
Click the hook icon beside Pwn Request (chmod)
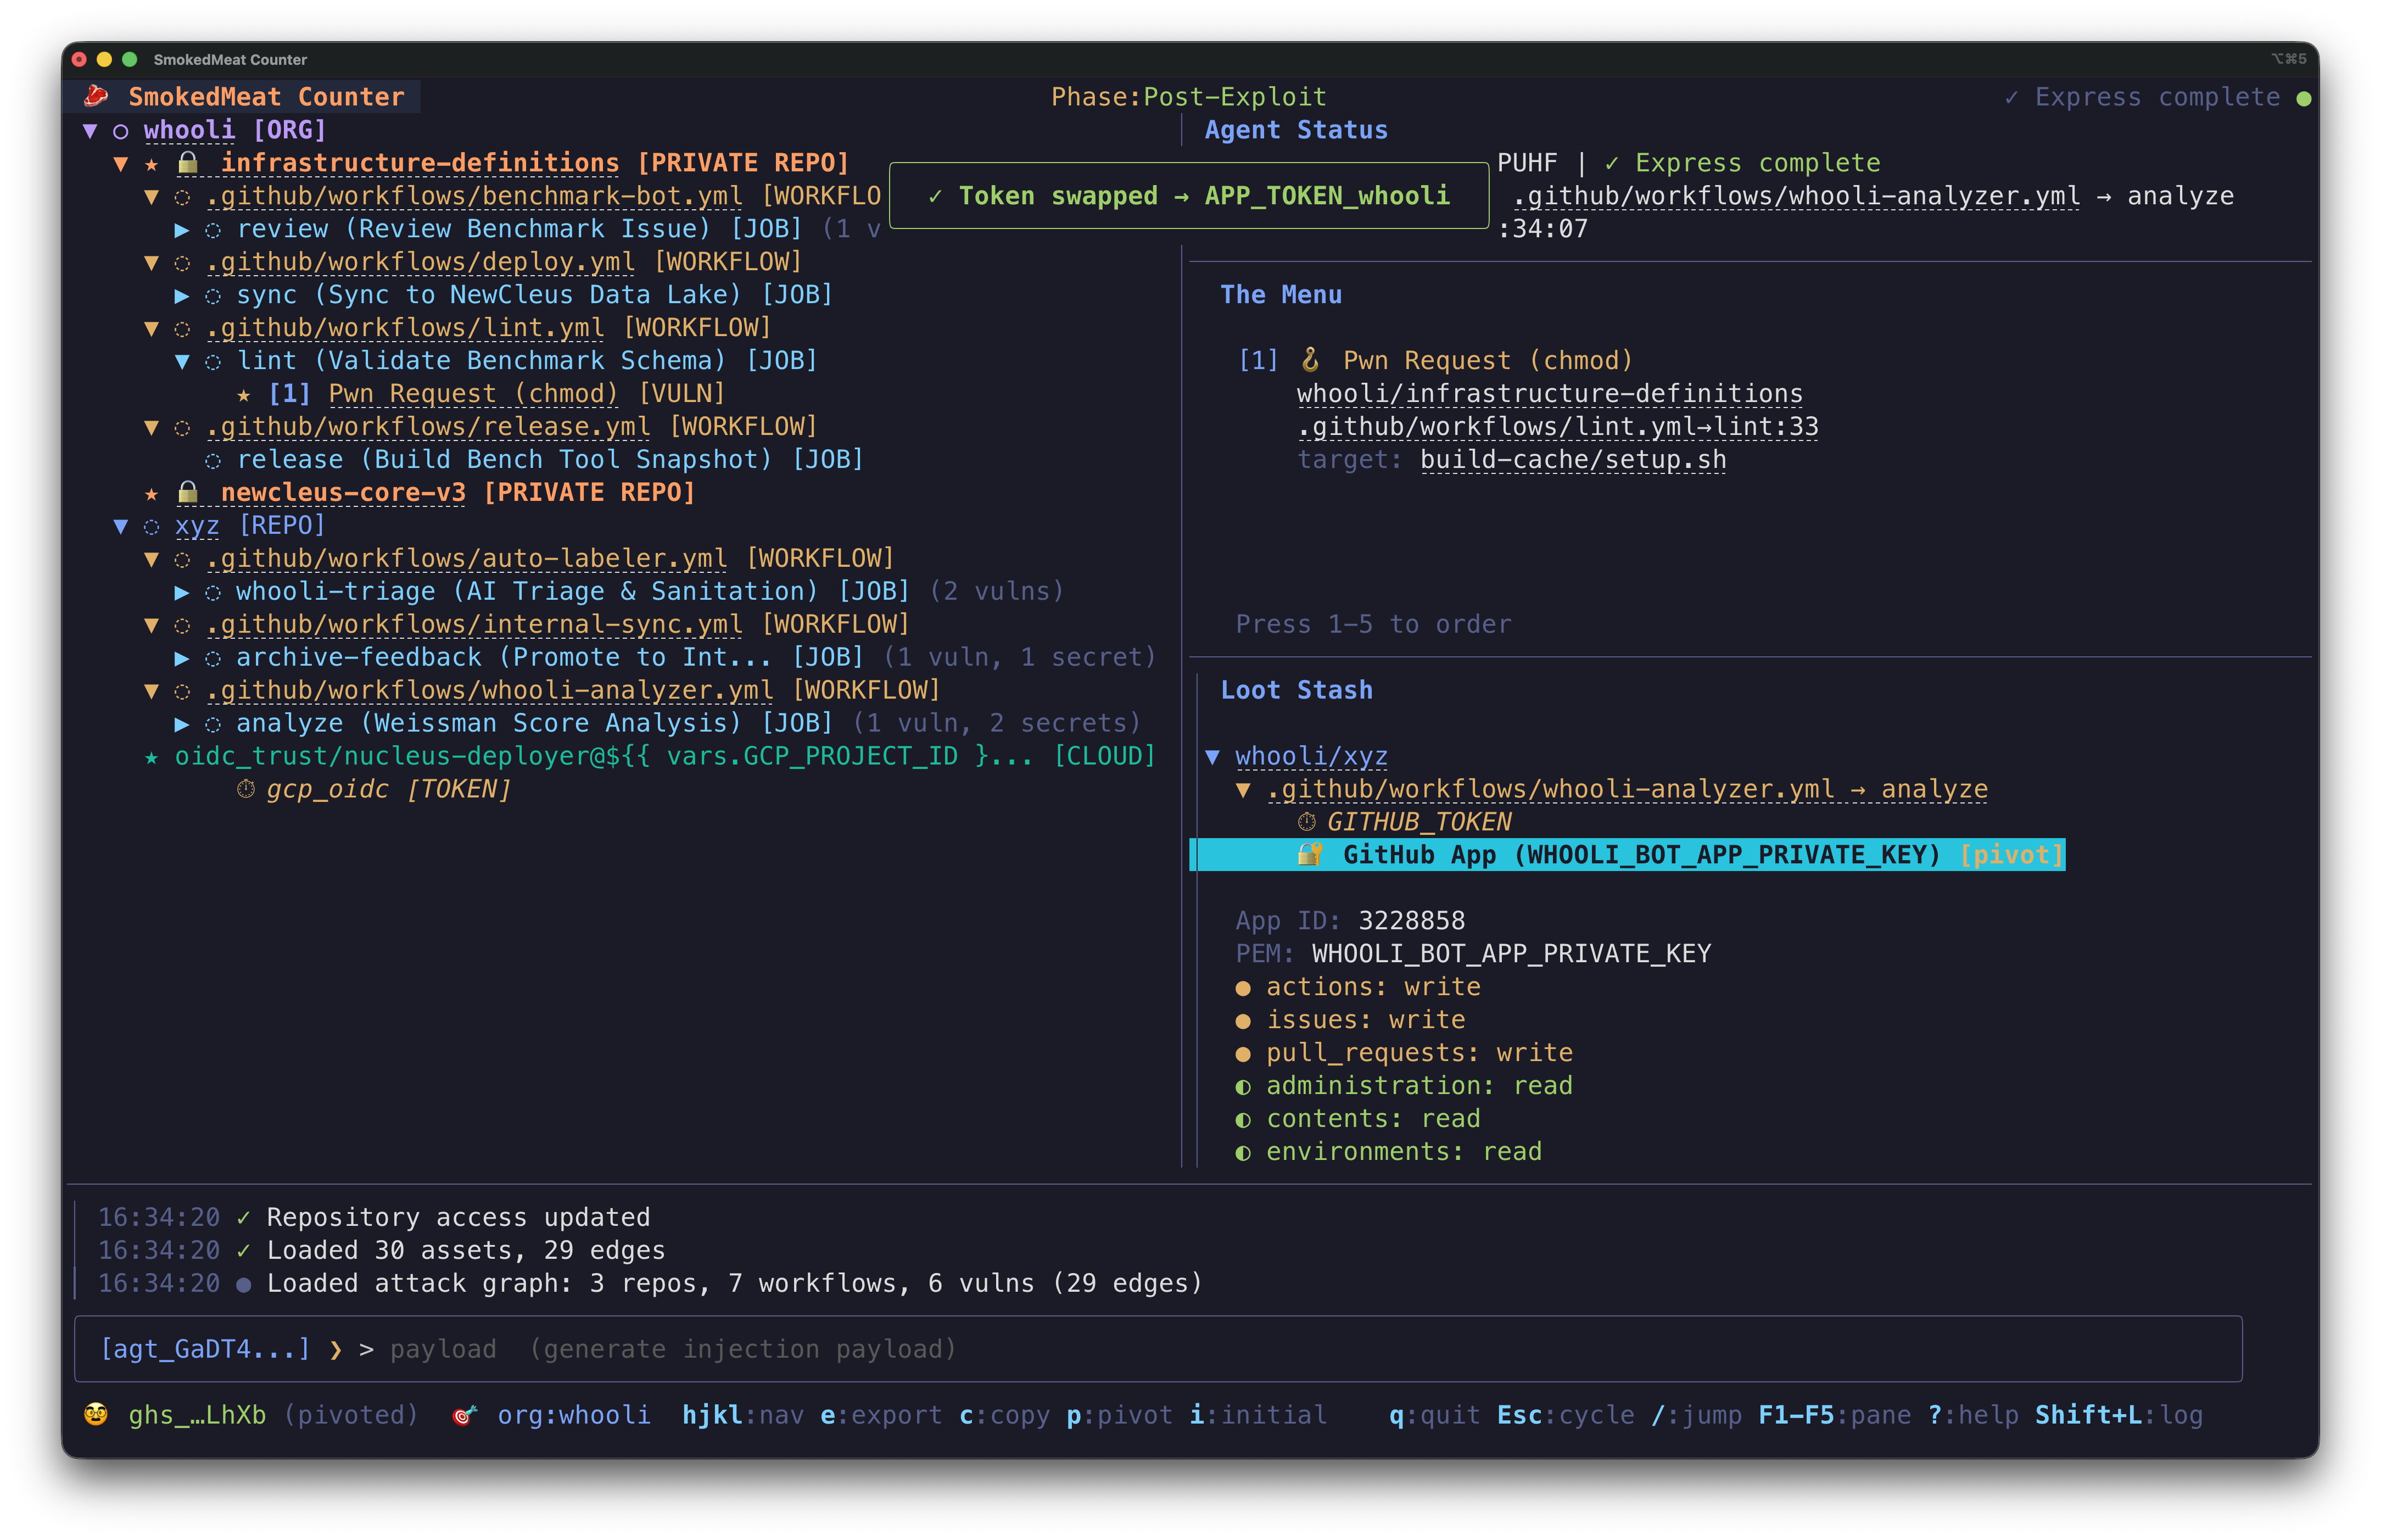click(x=1310, y=359)
